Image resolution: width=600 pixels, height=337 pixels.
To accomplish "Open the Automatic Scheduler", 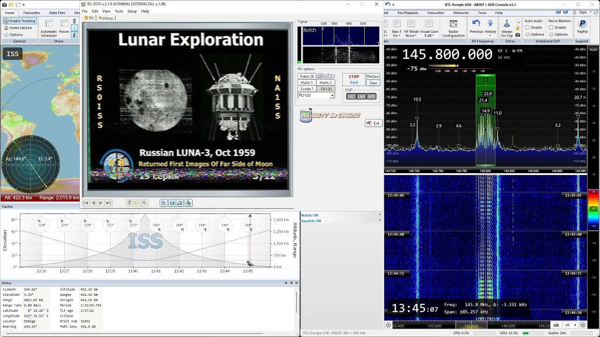I will (49, 28).
